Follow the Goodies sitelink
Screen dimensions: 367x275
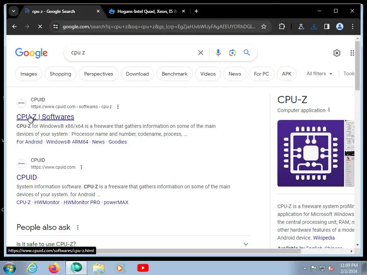pyautogui.click(x=118, y=142)
